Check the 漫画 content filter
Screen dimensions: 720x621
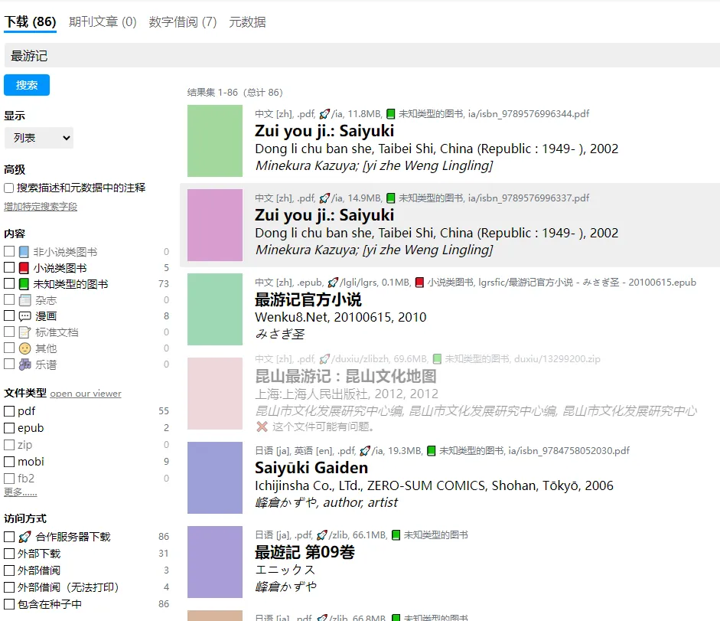tap(9, 315)
